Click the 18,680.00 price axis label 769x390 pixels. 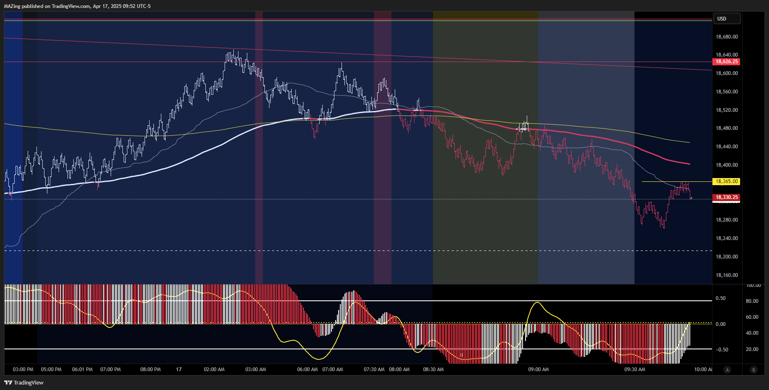click(x=727, y=37)
